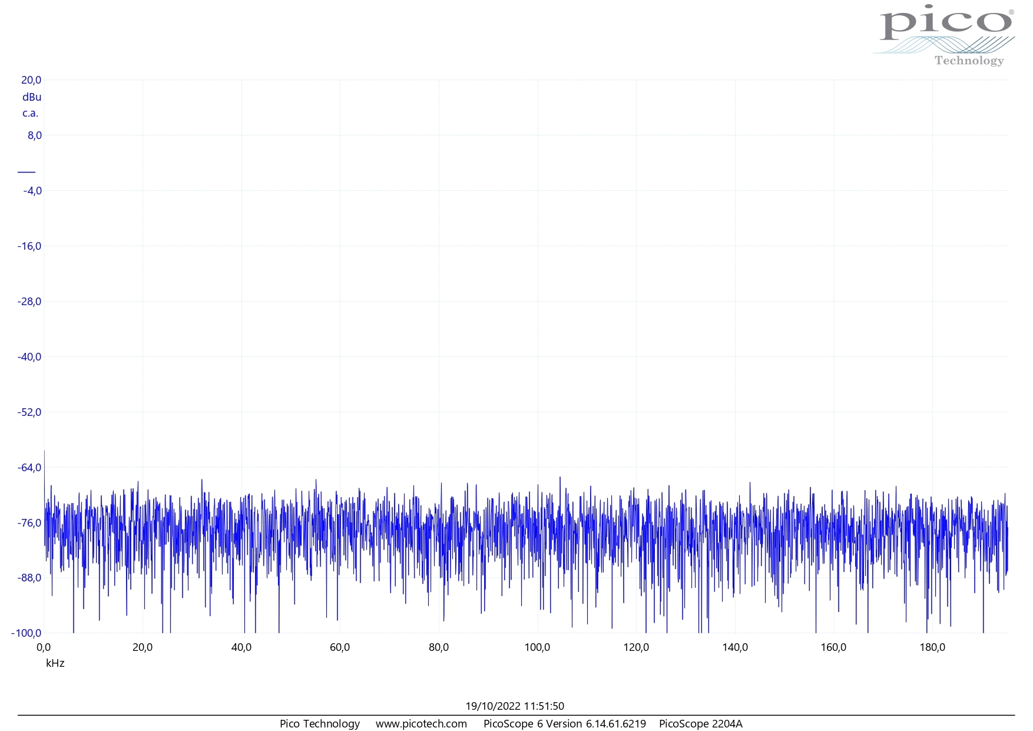Click the 60,0 kHz x-axis label
The width and height of the screenshot is (1033, 731).
pyautogui.click(x=340, y=647)
